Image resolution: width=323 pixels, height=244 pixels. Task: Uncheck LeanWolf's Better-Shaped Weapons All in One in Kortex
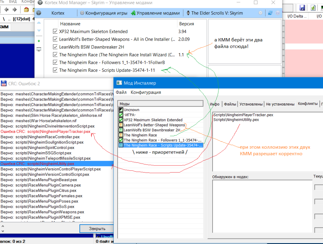(55, 39)
